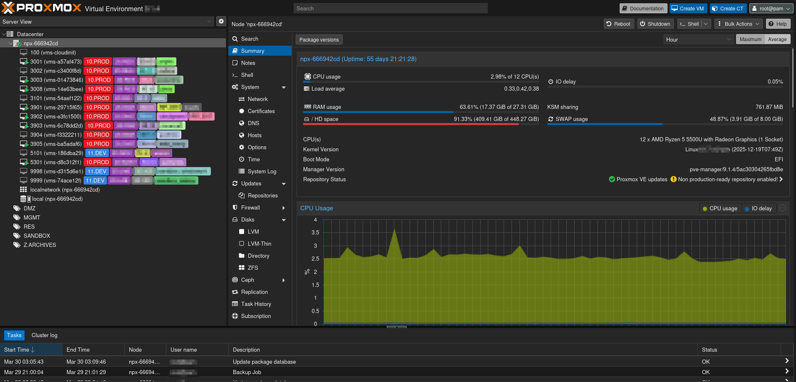Click running VM 3001 icon
The height and width of the screenshot is (382, 796).
pos(24,62)
